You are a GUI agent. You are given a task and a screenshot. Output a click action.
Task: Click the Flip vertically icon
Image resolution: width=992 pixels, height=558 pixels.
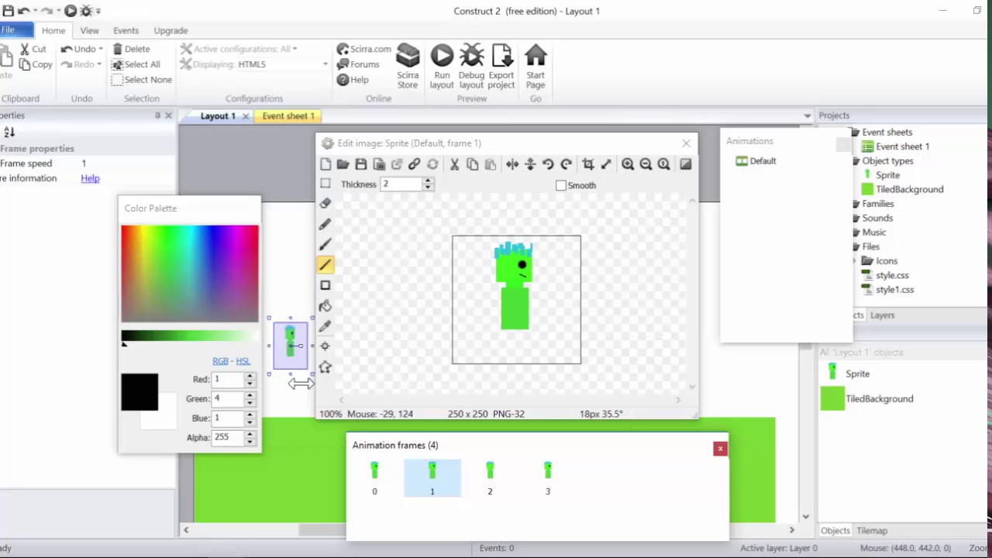(x=530, y=164)
